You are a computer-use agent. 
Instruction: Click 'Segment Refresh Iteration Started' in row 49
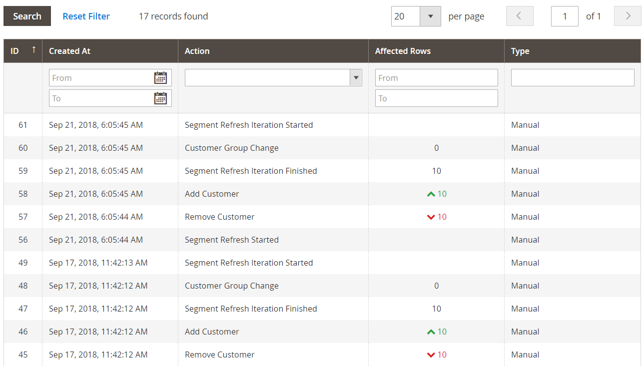pyautogui.click(x=249, y=263)
